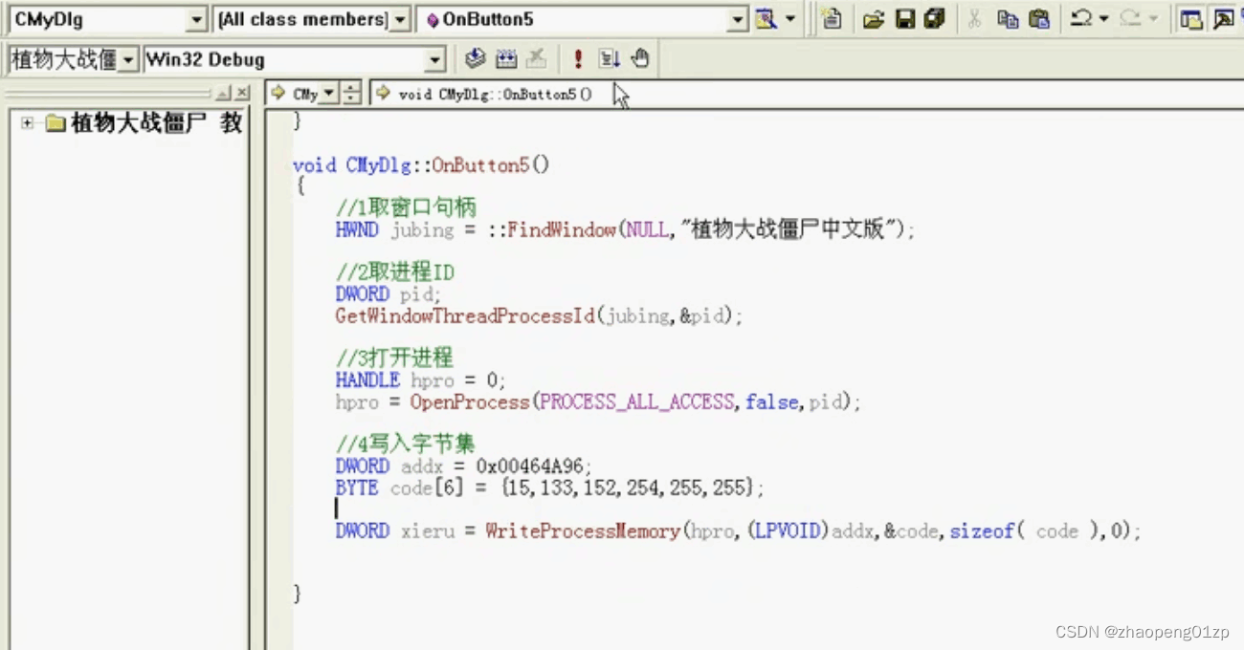Viewport: 1244px width, 650px height.
Task: Click the variable xieru in code
Action: point(428,531)
